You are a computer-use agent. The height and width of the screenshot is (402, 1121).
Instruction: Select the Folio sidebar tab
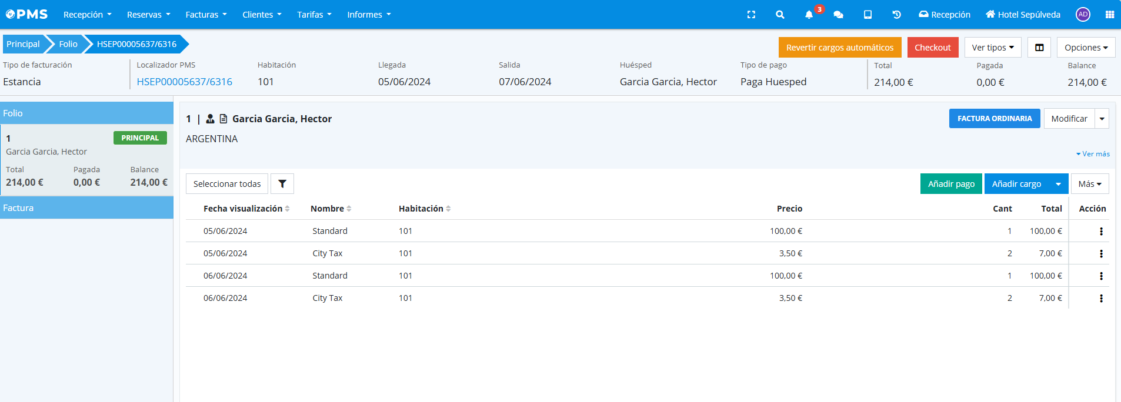(x=86, y=113)
